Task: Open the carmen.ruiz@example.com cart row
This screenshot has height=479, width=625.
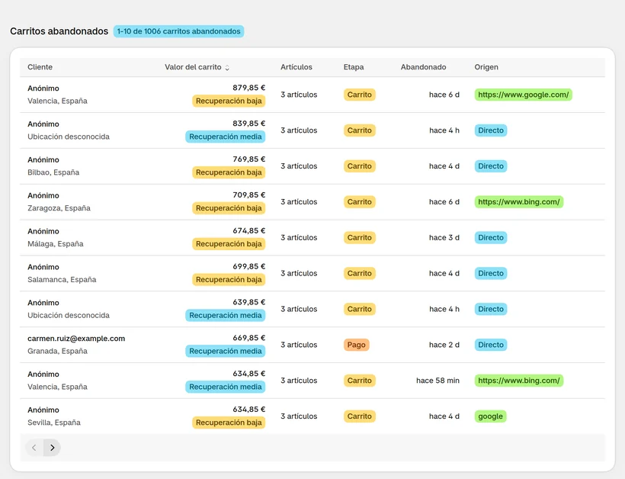Action: pos(312,345)
